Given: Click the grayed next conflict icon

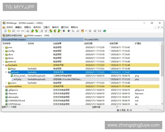Looking at the screenshot, I should point(42,31).
